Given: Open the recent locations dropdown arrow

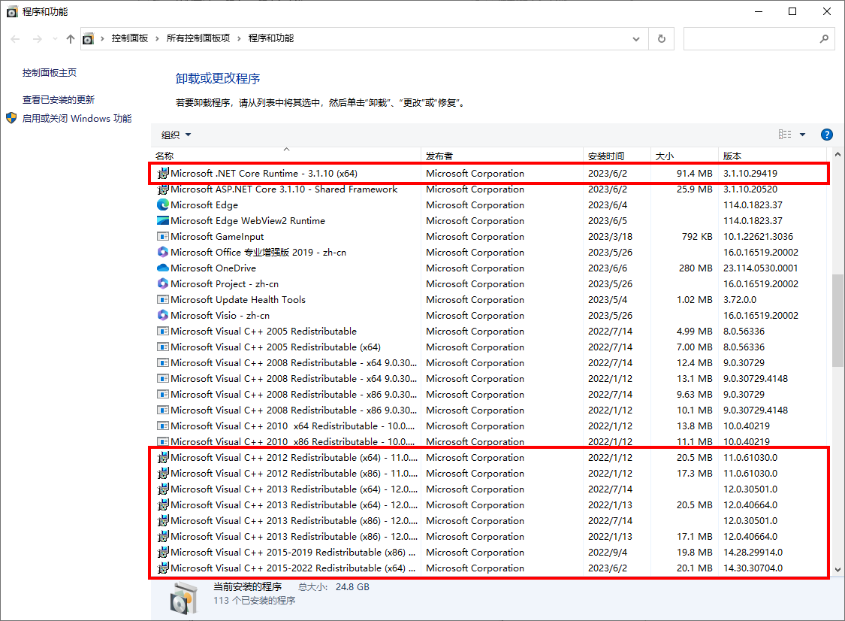Looking at the screenshot, I should (x=55, y=39).
